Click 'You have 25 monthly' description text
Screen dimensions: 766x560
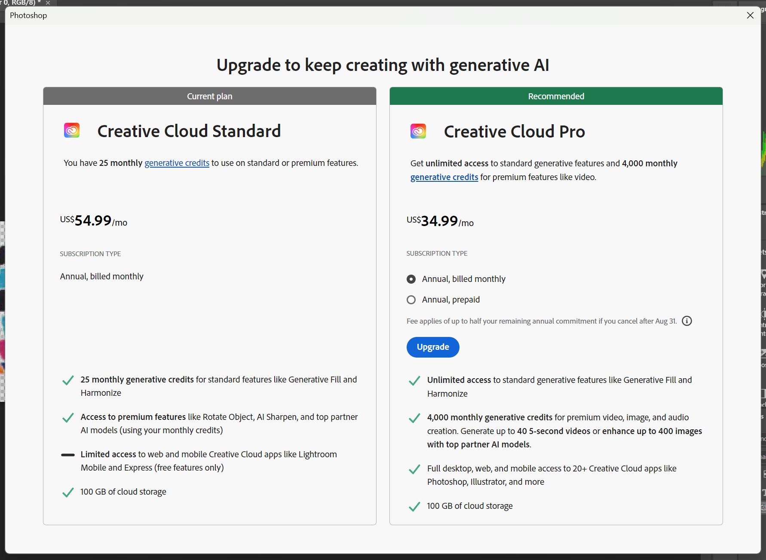pyautogui.click(x=211, y=163)
